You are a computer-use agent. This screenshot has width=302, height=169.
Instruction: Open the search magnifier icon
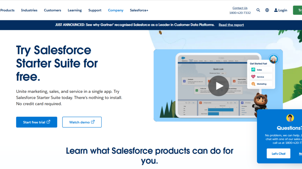coord(258,10)
